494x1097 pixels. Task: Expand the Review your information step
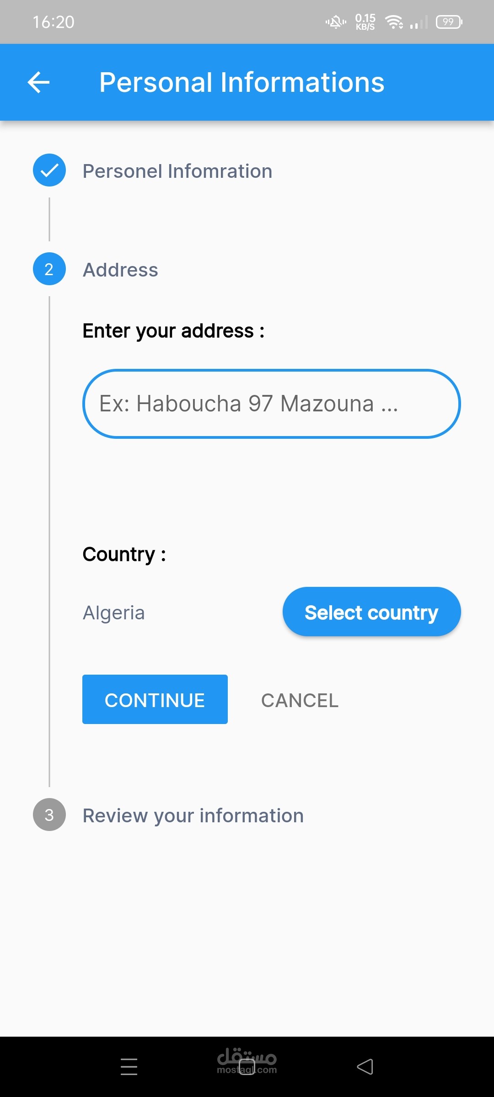click(x=193, y=816)
